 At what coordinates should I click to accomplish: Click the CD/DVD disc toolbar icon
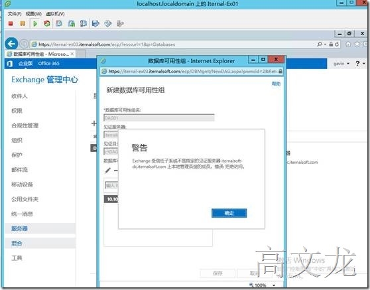(108, 23)
